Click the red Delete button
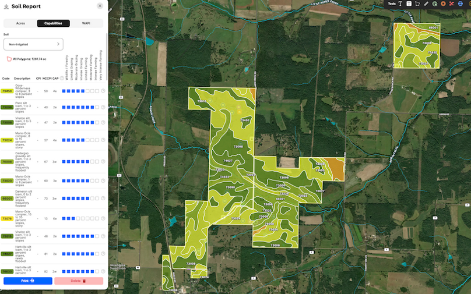The height and width of the screenshot is (294, 471). point(79,281)
